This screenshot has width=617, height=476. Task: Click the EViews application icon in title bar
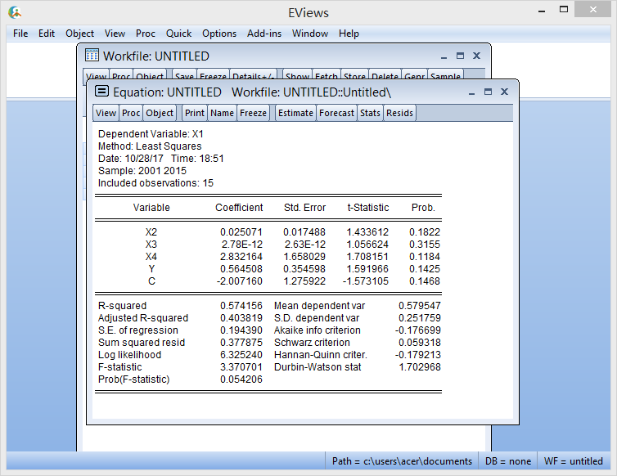point(15,12)
